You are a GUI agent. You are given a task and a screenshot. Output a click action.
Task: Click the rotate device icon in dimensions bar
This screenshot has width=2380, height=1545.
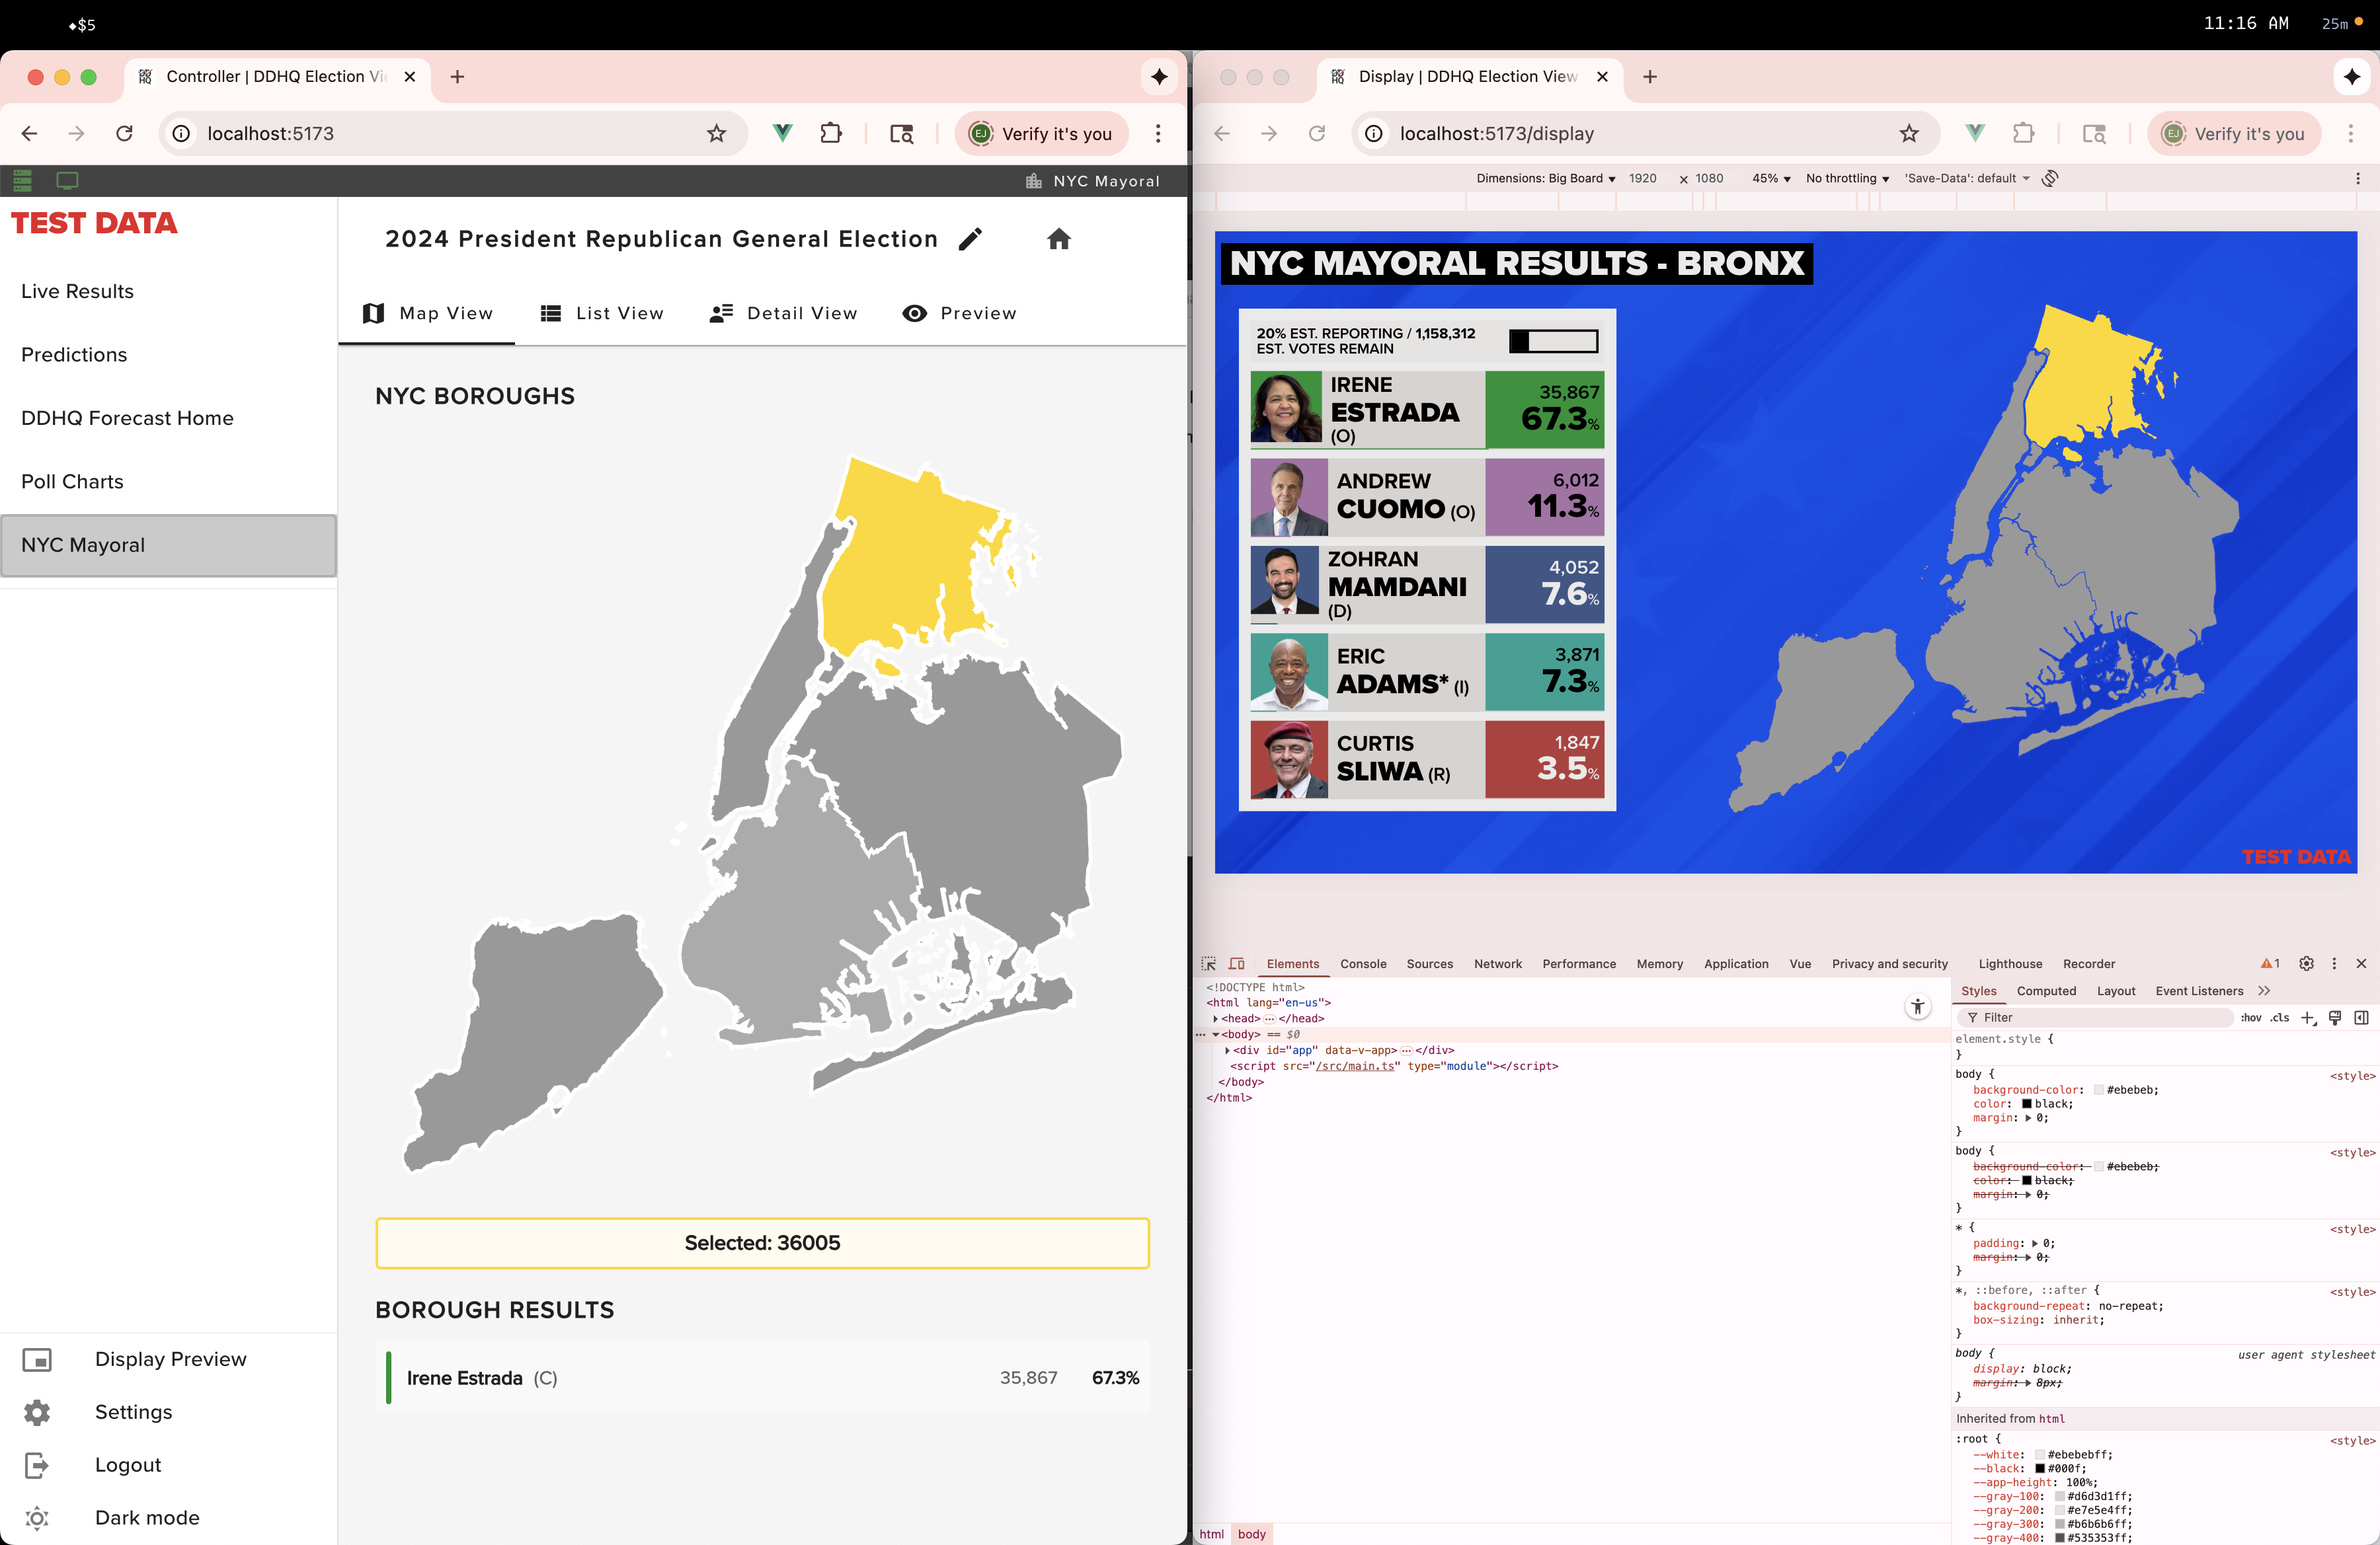pos(2050,178)
